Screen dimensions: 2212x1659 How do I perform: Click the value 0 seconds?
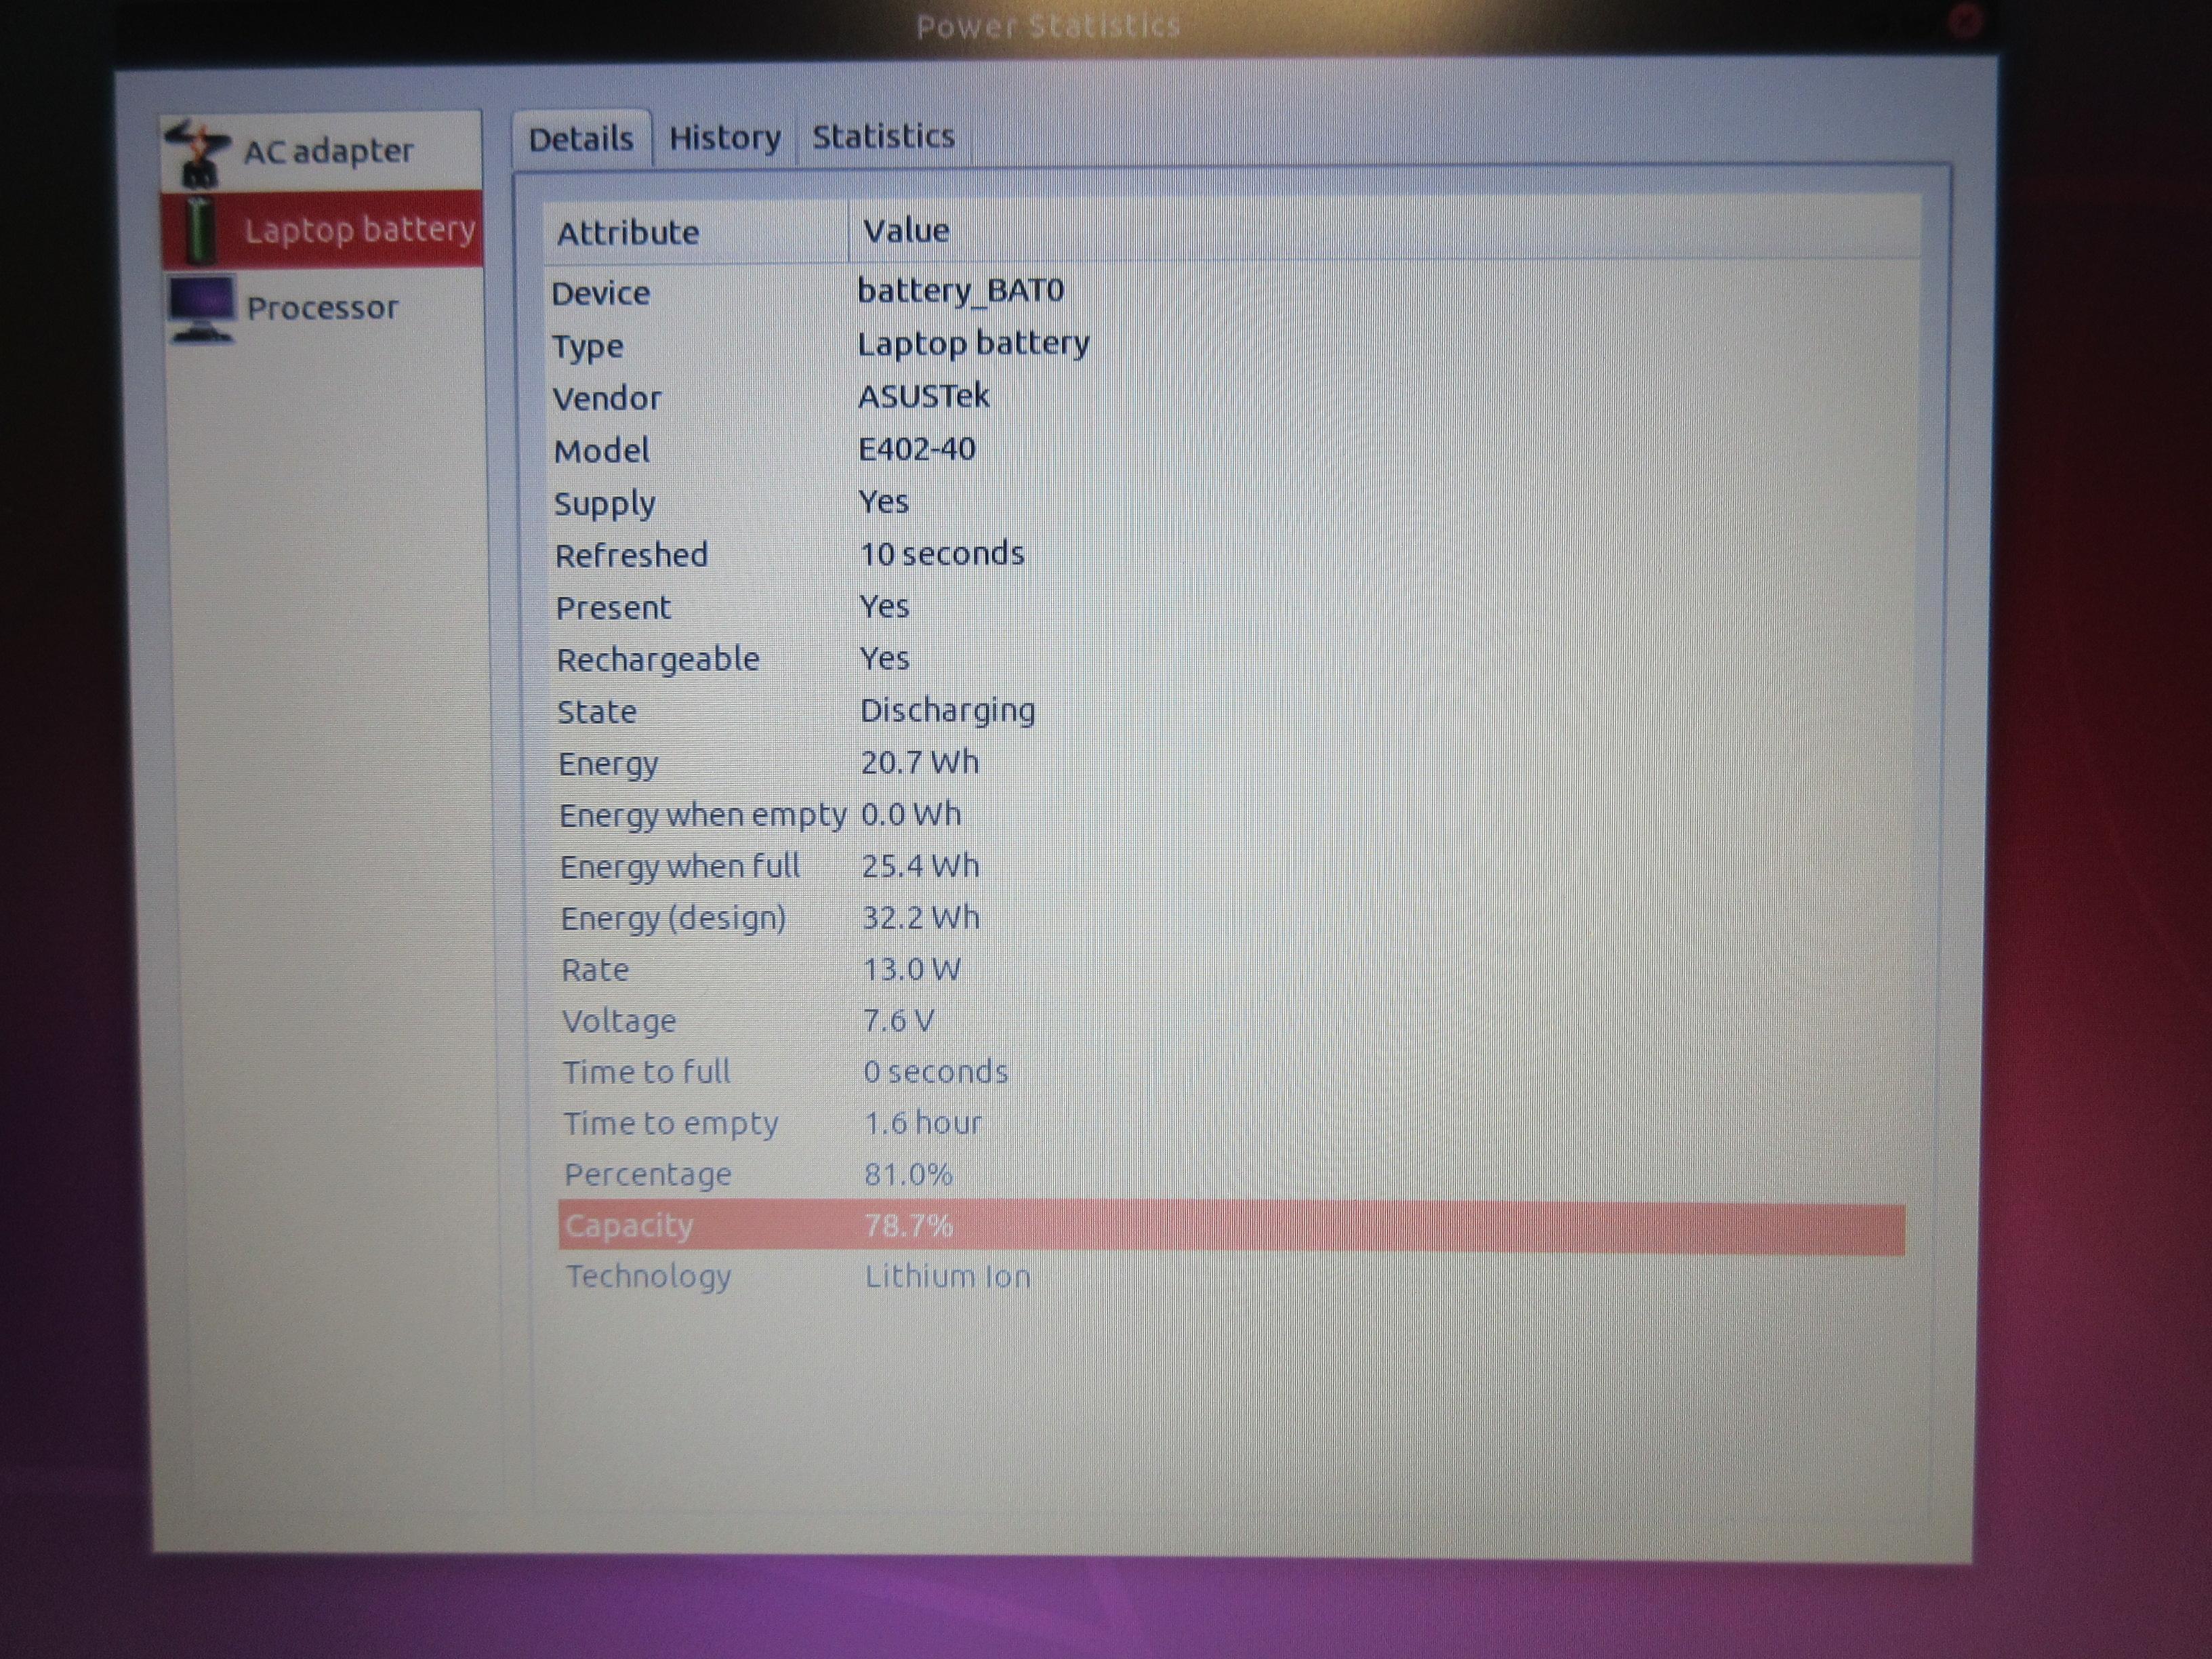pos(936,1072)
